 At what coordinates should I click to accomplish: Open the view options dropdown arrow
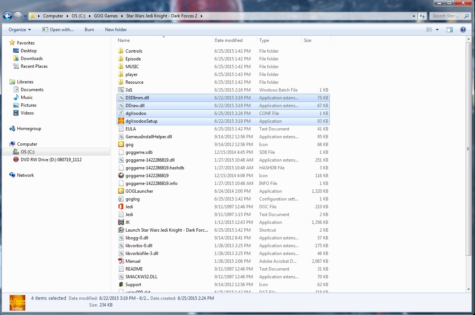point(437,30)
